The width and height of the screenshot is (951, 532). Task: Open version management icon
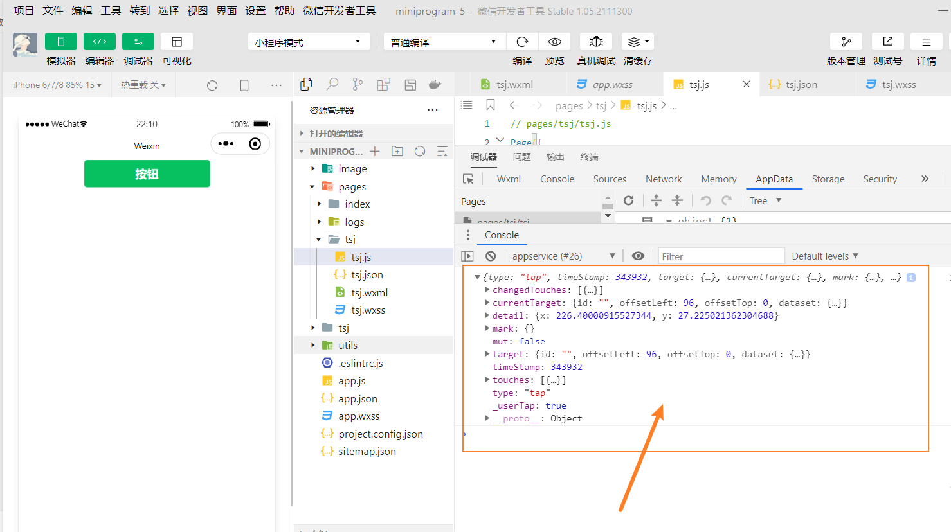tap(846, 42)
